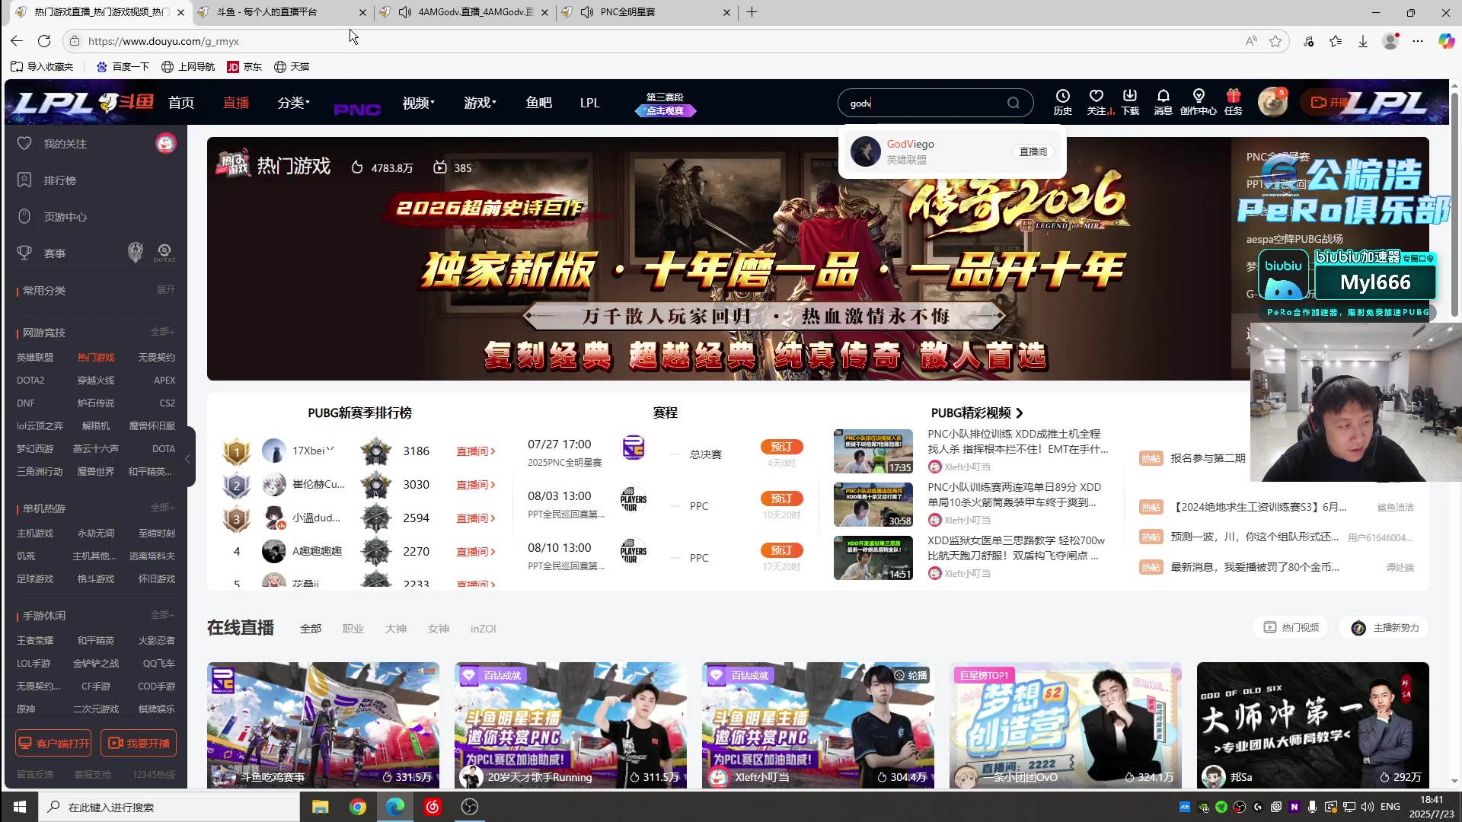Image resolution: width=1462 pixels, height=822 pixels.
Task: Click the browser back arrow
Action: 17,41
